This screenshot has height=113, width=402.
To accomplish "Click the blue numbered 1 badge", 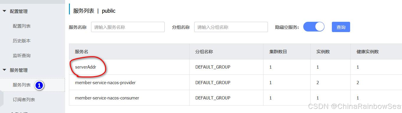I will (x=39, y=85).
